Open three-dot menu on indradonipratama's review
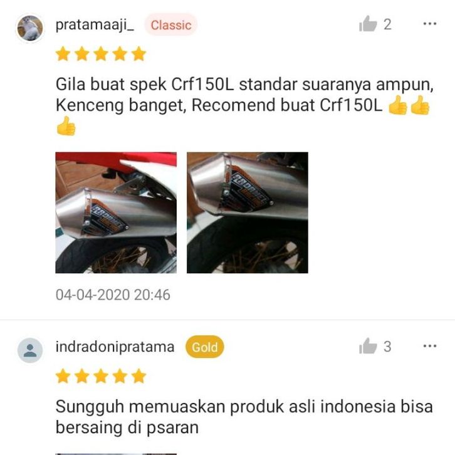 pyautogui.click(x=430, y=346)
